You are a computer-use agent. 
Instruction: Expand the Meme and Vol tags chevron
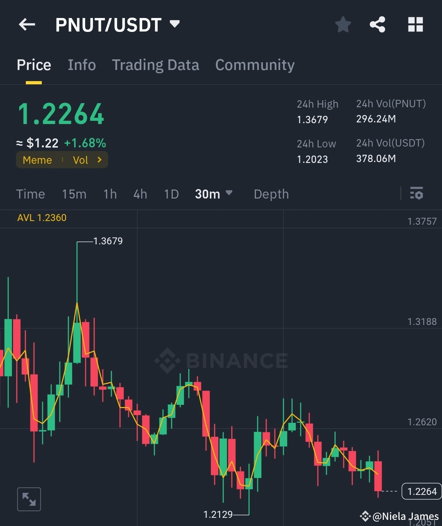tap(100, 160)
